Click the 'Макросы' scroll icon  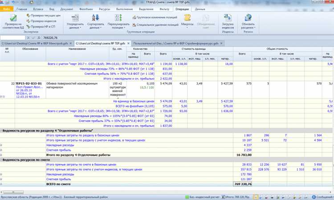click(x=187, y=18)
